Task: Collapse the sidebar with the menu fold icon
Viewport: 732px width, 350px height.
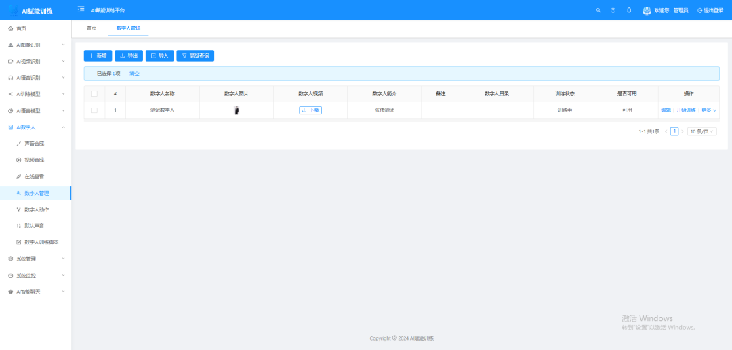Action: pos(81,9)
